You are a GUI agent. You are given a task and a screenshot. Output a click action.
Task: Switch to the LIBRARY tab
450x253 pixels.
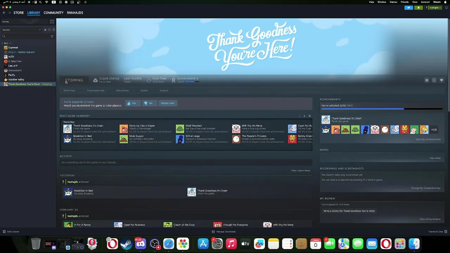click(34, 13)
